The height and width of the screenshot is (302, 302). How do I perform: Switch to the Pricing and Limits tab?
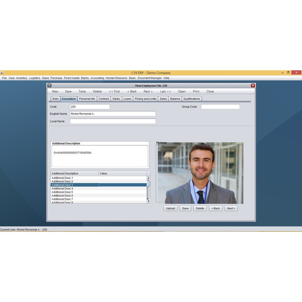[145, 99]
